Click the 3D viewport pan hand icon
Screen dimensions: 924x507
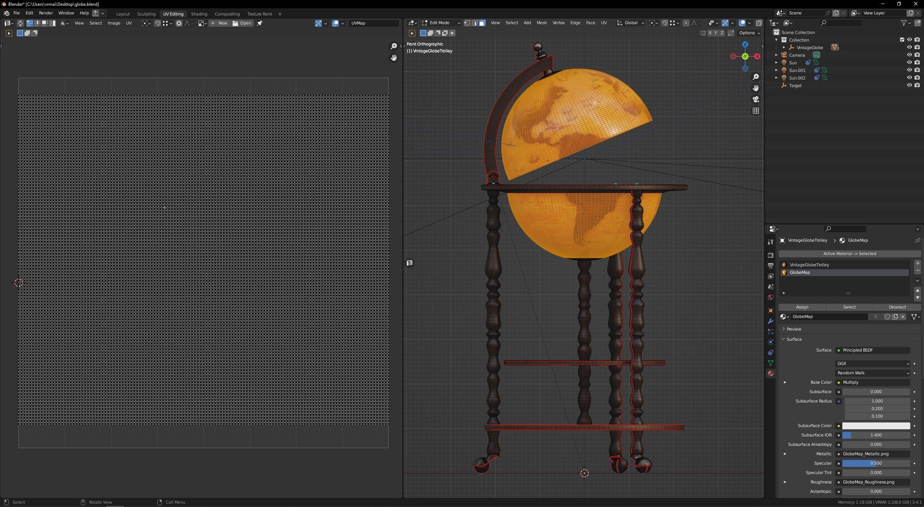click(x=755, y=88)
